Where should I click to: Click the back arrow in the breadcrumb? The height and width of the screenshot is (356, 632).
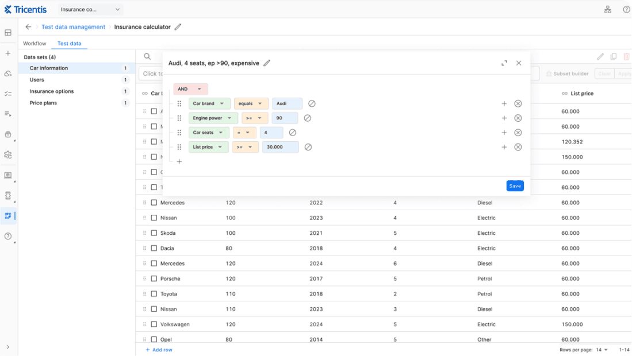tap(28, 27)
